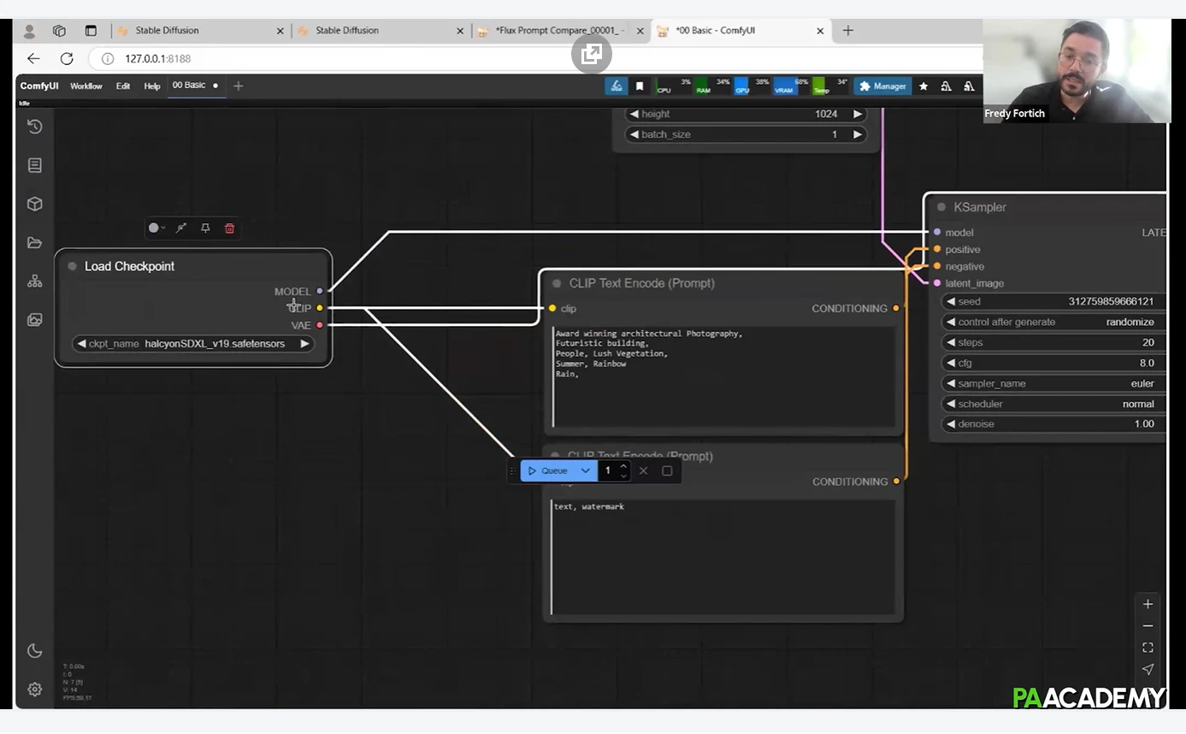The height and width of the screenshot is (734, 1186).
Task: Switch to first Stable Diffusion browser tab
Action: tap(167, 31)
